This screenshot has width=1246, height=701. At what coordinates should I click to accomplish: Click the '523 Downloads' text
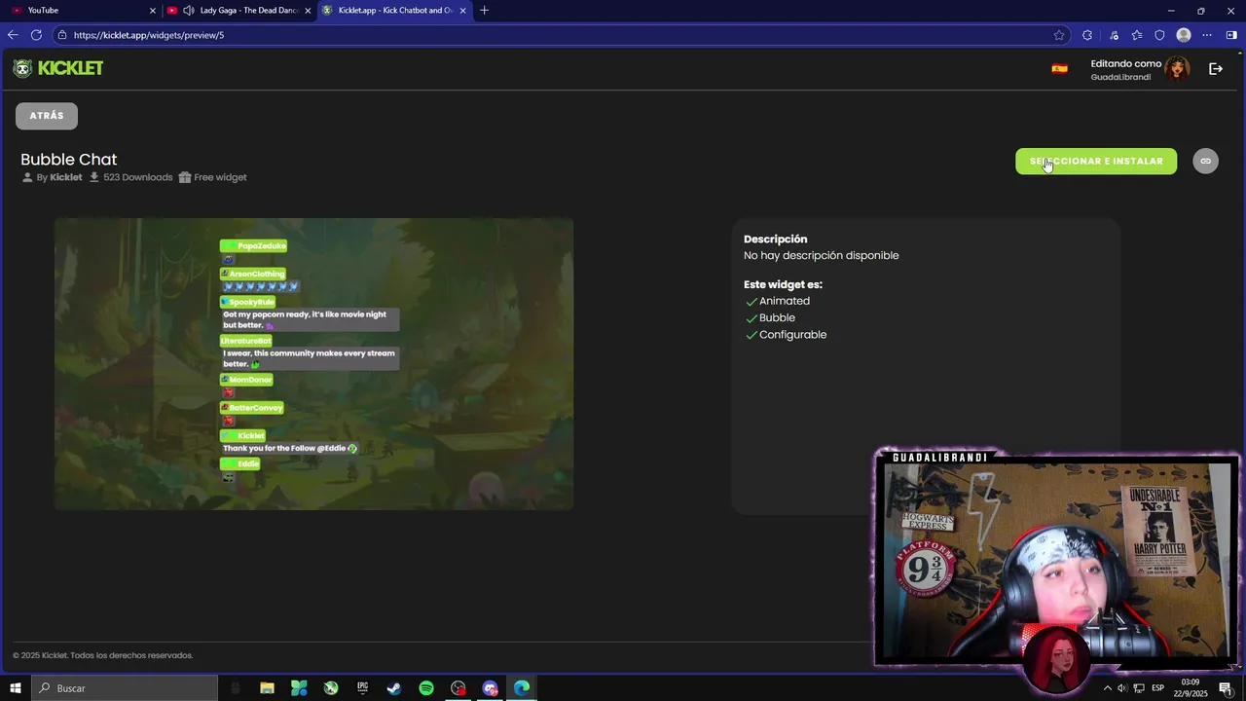coord(137,177)
